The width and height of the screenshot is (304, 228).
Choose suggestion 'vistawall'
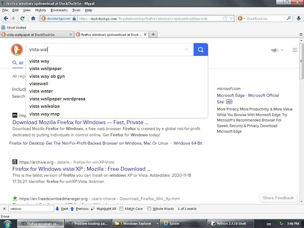[117, 84]
